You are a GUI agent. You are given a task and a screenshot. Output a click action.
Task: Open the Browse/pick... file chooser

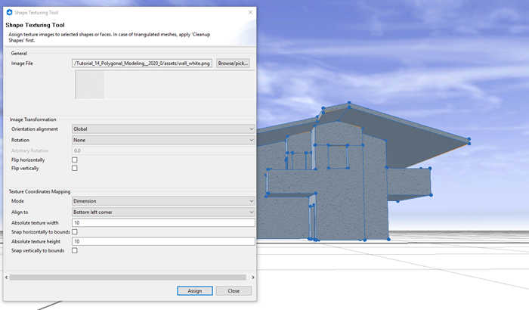point(234,64)
